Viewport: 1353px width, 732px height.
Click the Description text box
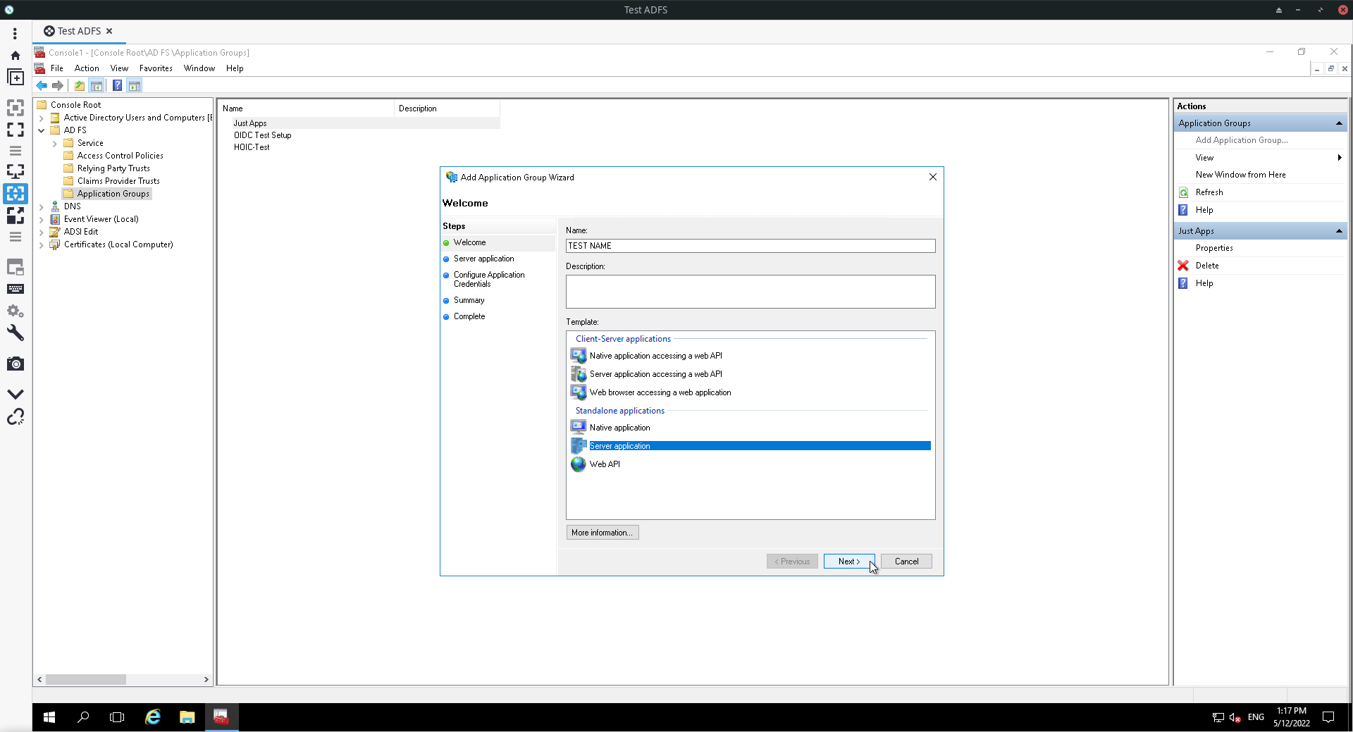pos(750,292)
